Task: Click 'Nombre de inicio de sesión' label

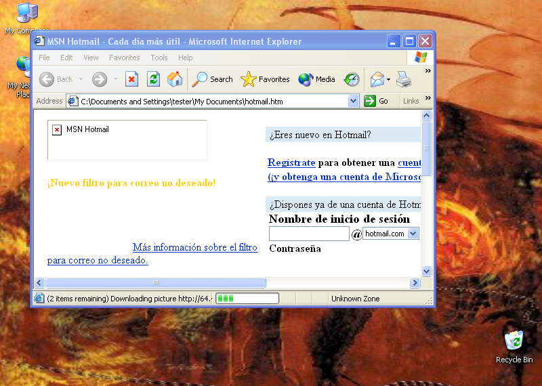Action: (x=339, y=219)
